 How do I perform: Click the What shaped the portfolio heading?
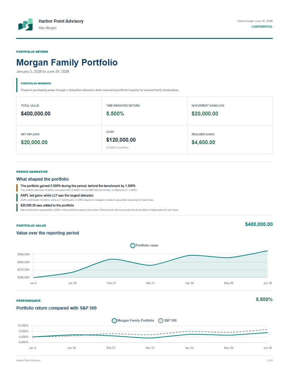[x=42, y=179]
